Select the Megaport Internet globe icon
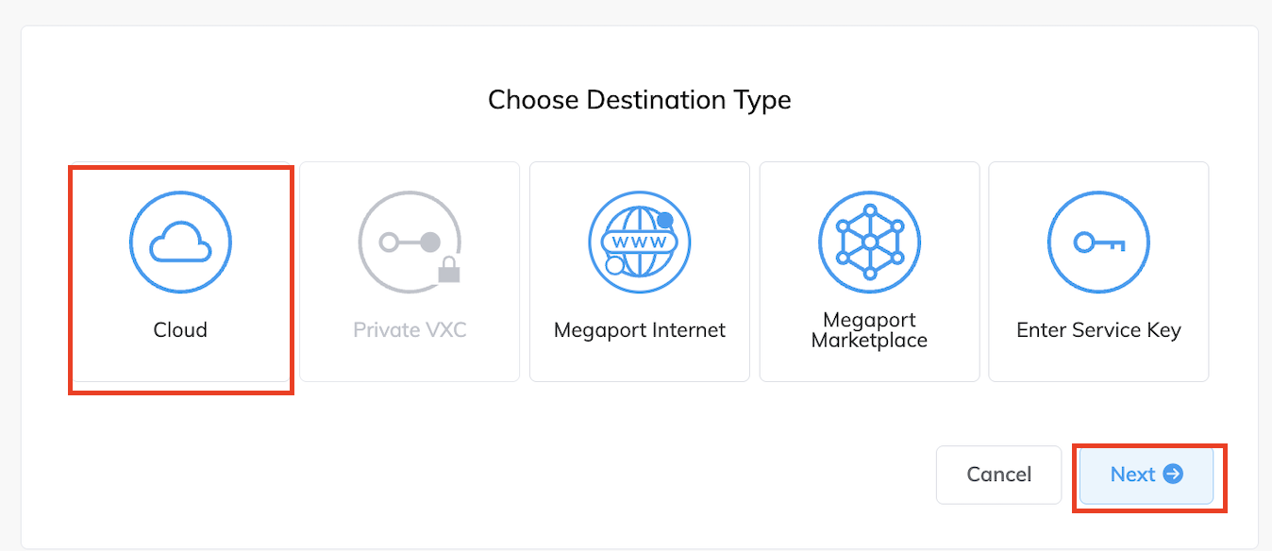This screenshot has height=551, width=1272. pyautogui.click(x=640, y=242)
